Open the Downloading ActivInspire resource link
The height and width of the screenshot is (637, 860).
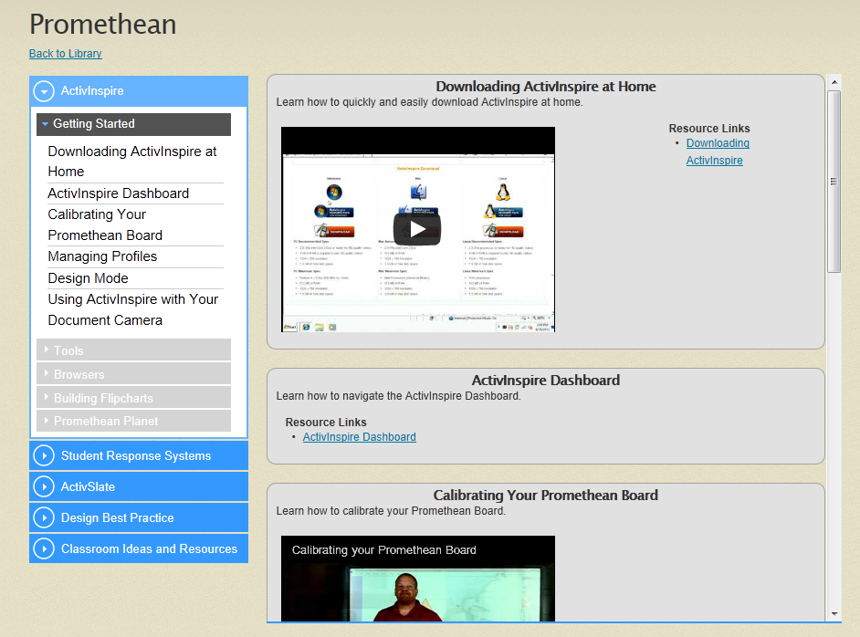(x=718, y=151)
